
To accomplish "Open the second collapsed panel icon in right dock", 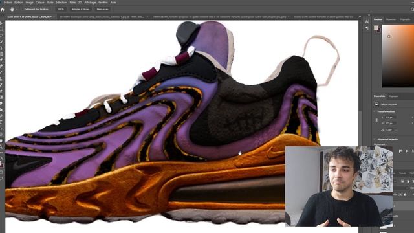I will tap(367, 28).
